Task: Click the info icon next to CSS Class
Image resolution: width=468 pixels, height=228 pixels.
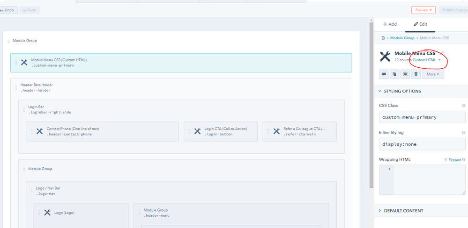Action: click(x=463, y=106)
